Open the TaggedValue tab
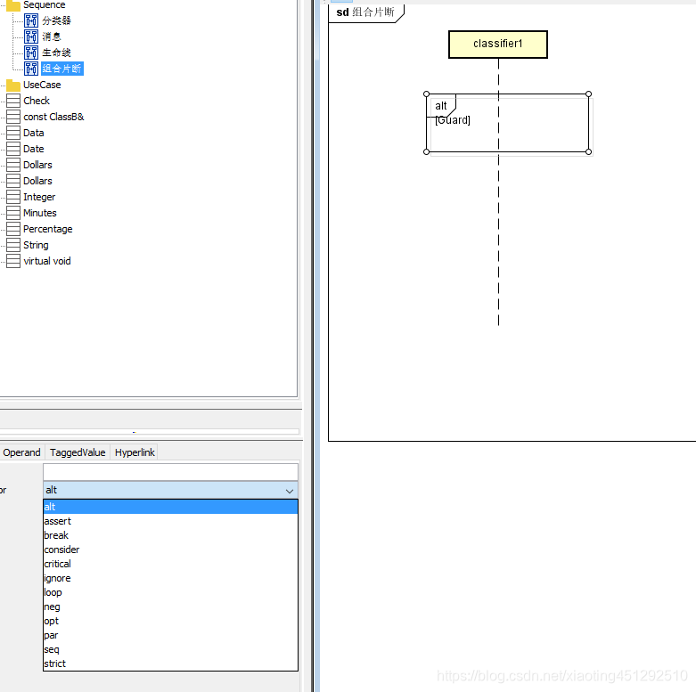The image size is (696, 692). 78,452
